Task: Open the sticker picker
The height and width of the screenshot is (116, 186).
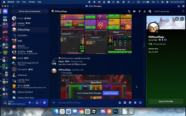Action: point(130,103)
